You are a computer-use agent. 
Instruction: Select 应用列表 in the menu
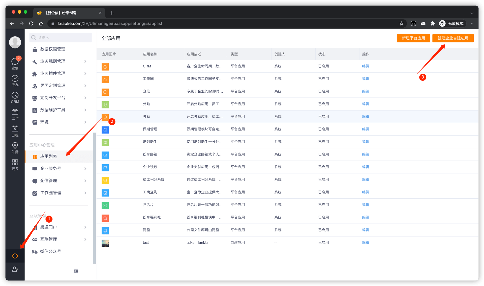49,157
